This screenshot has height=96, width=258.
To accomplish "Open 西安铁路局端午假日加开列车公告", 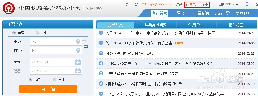I will click(x=142, y=74).
